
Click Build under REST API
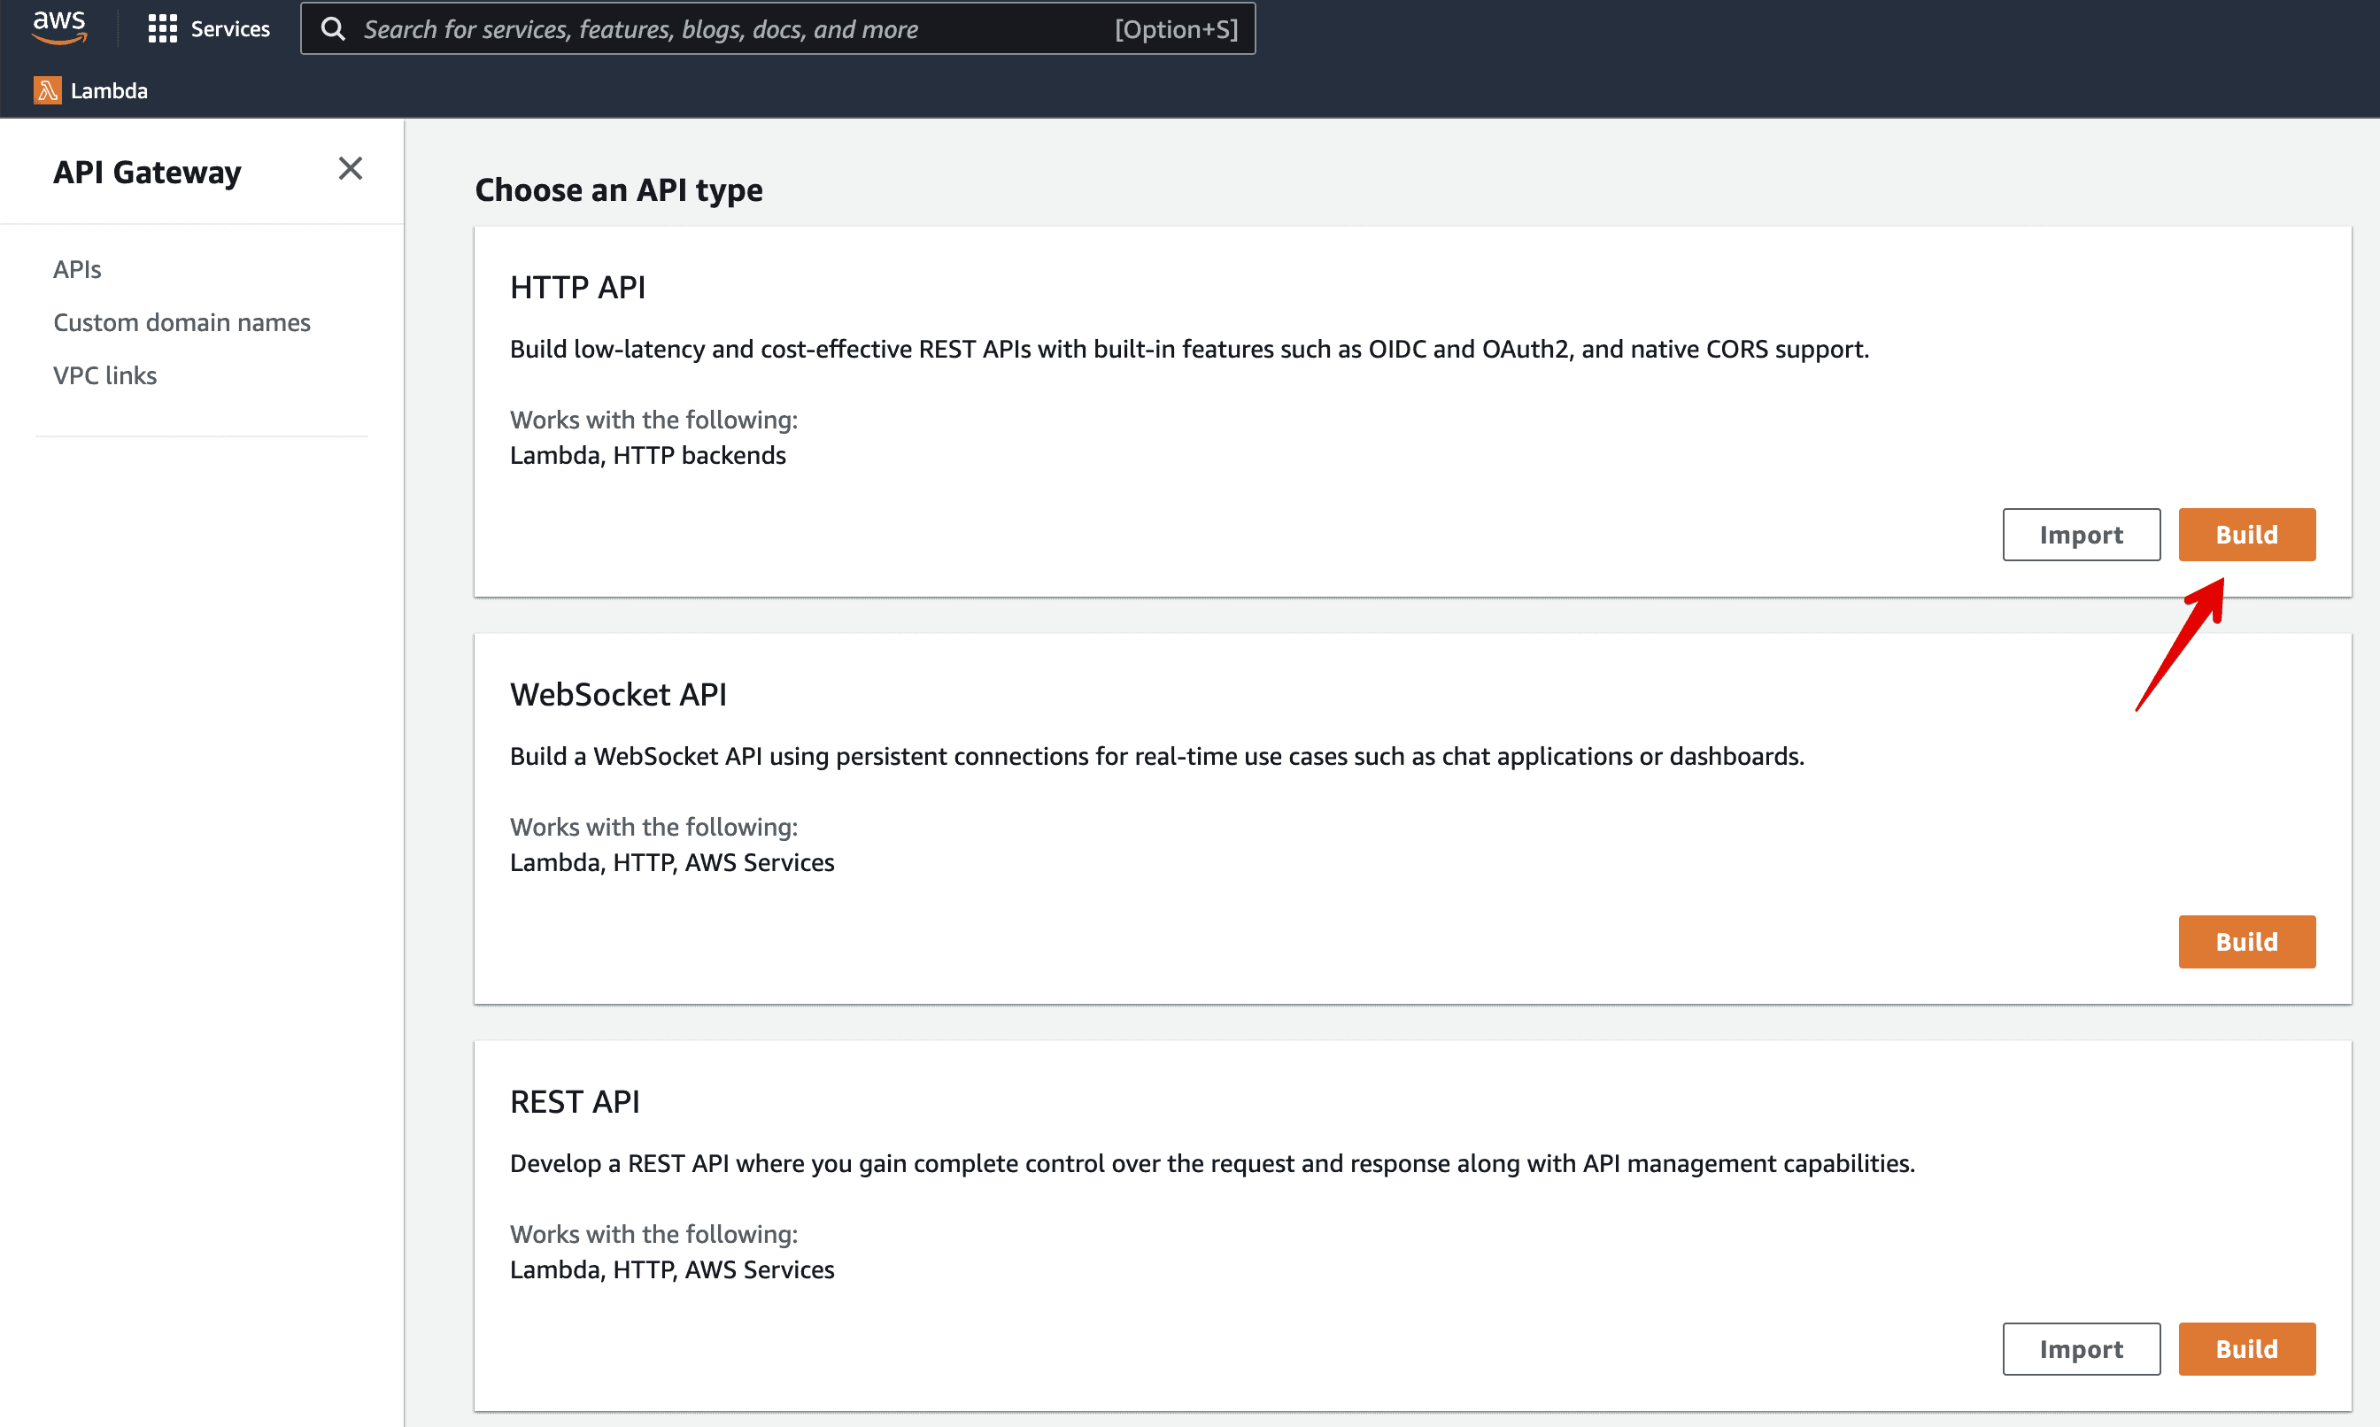point(2246,1348)
